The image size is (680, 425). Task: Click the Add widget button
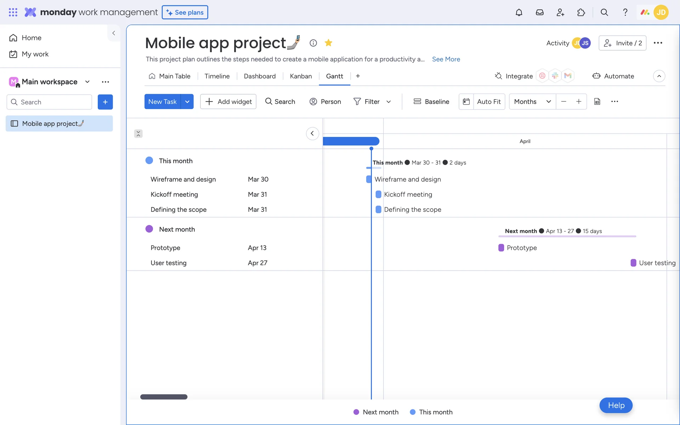[228, 102]
